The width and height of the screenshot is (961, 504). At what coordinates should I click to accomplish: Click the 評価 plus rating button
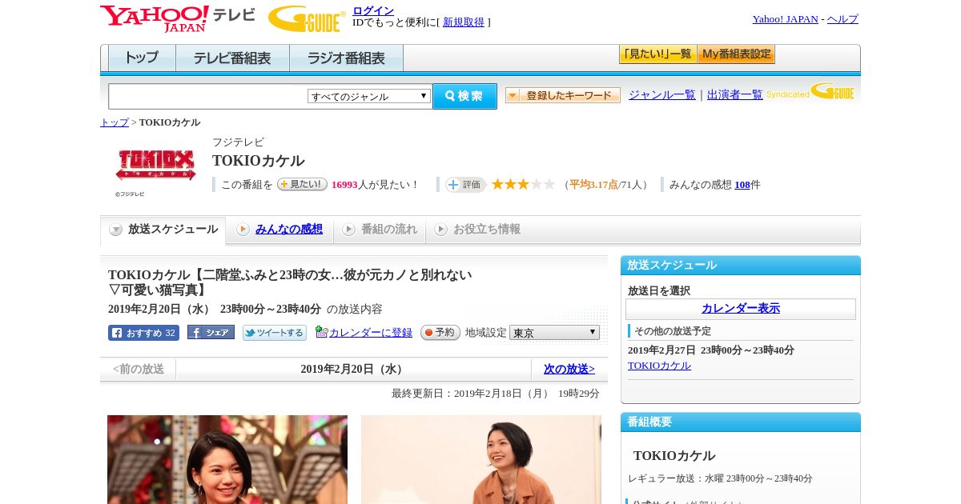click(465, 185)
